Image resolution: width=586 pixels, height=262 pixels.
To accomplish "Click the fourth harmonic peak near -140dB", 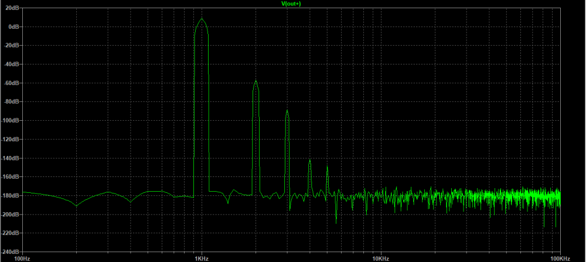I will [309, 159].
